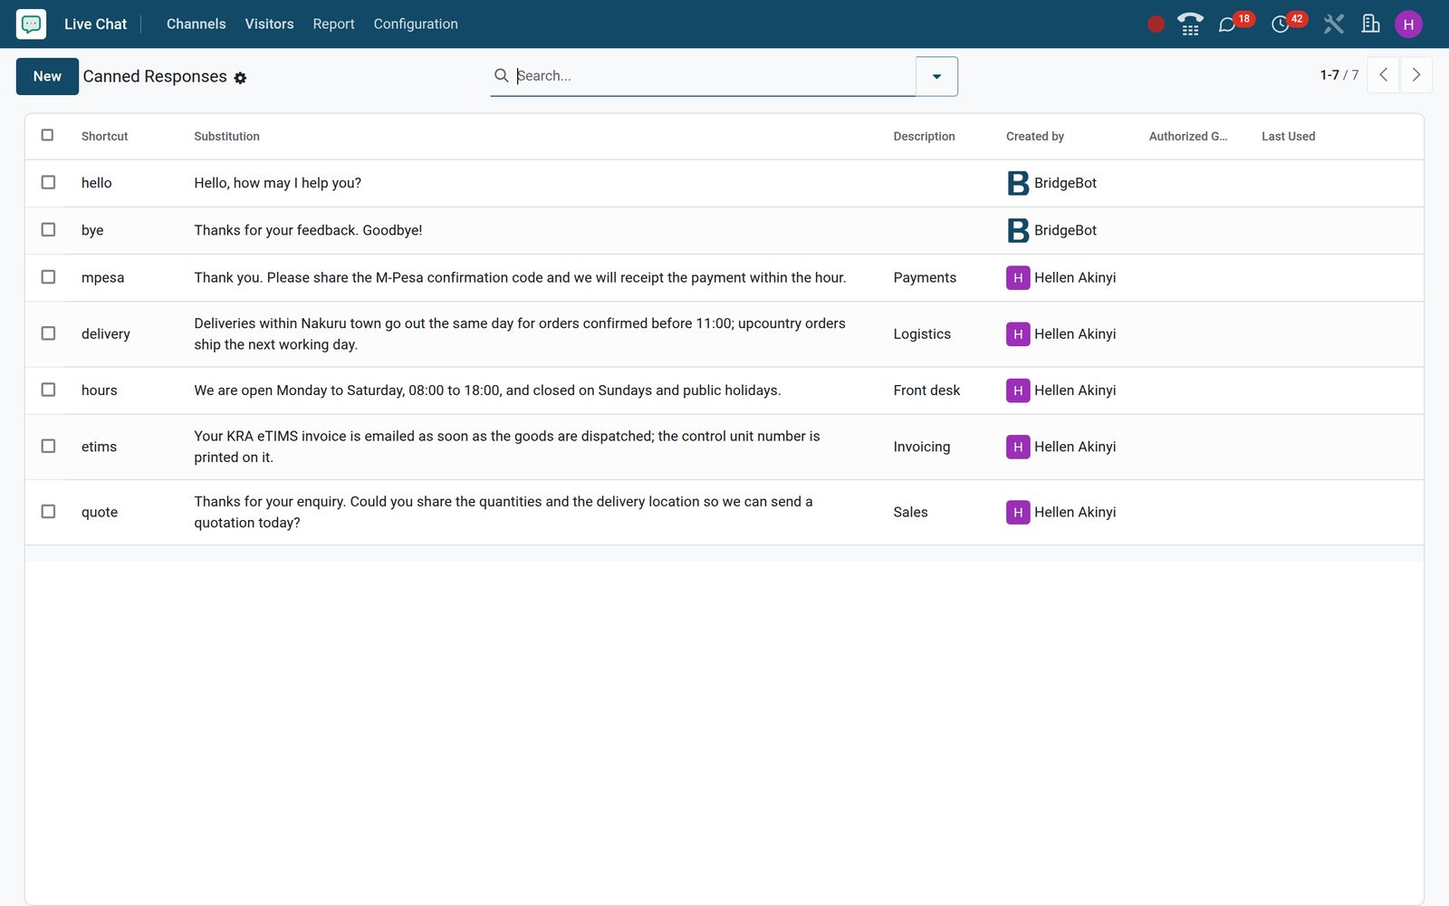Click the 'Front desk' description cell
The width and height of the screenshot is (1449, 906).
click(926, 390)
